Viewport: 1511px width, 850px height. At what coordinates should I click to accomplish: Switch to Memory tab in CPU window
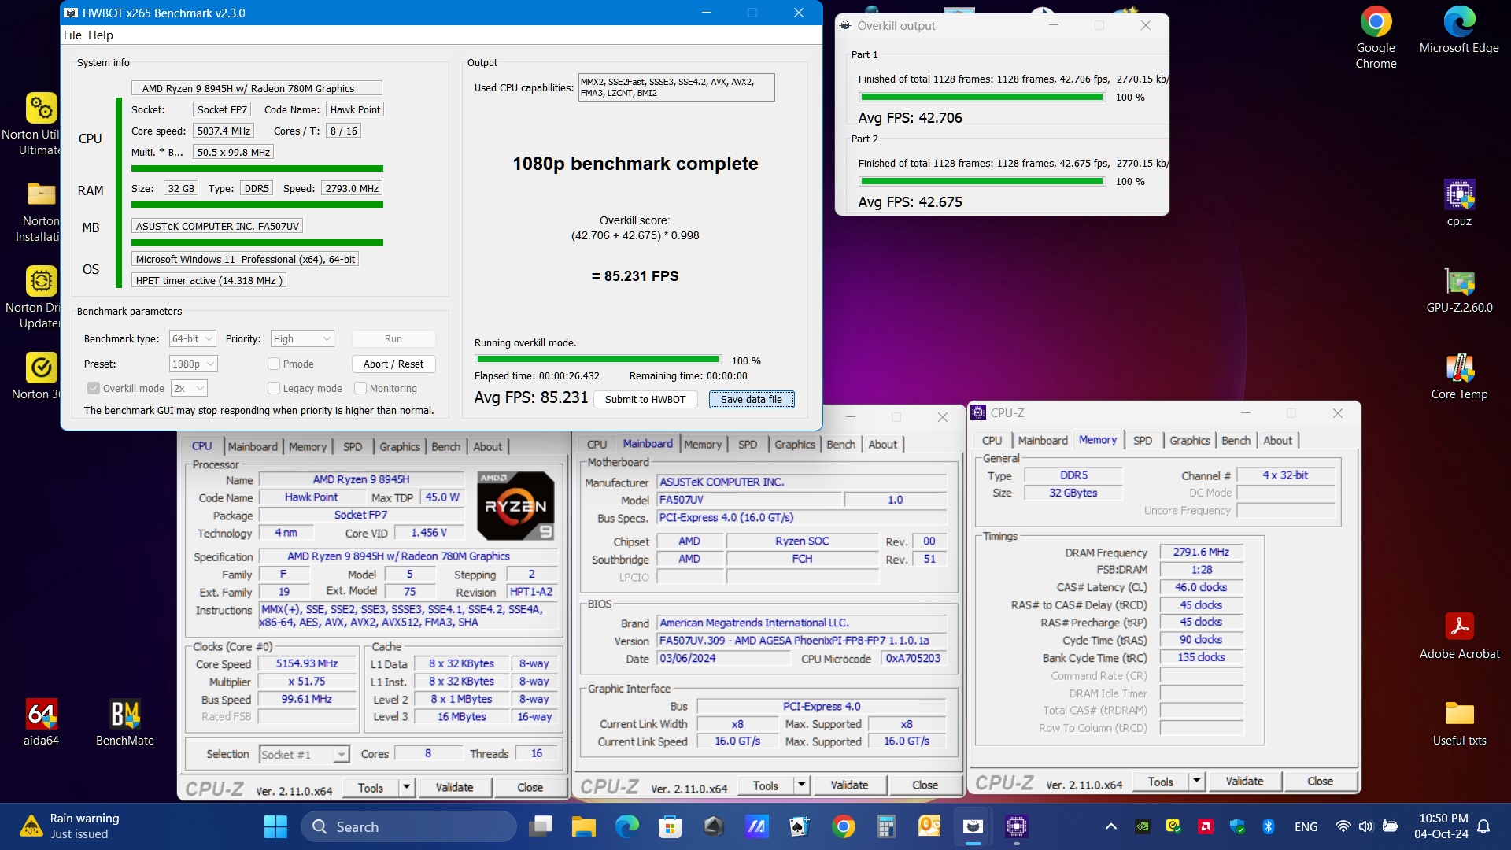307,446
